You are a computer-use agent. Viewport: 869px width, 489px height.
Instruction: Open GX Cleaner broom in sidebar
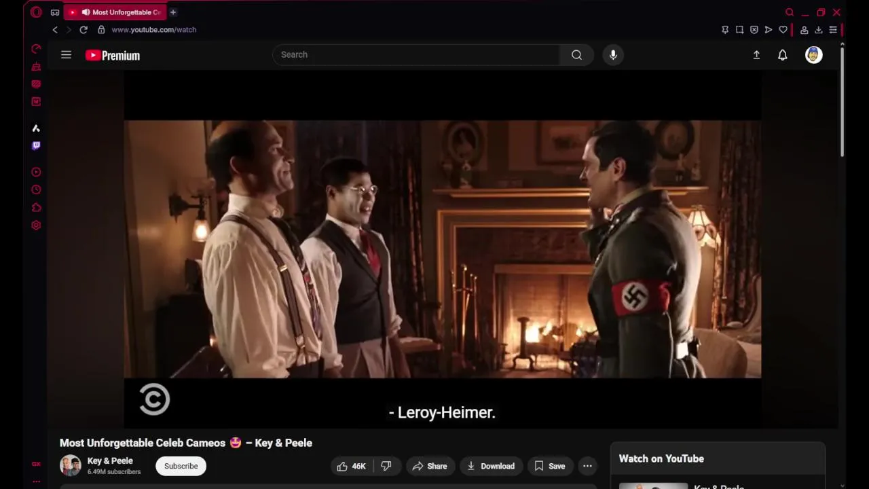tap(36, 67)
